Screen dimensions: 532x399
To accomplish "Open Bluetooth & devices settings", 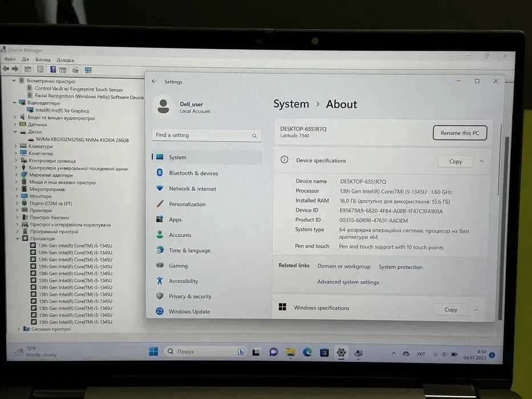I will [x=193, y=173].
